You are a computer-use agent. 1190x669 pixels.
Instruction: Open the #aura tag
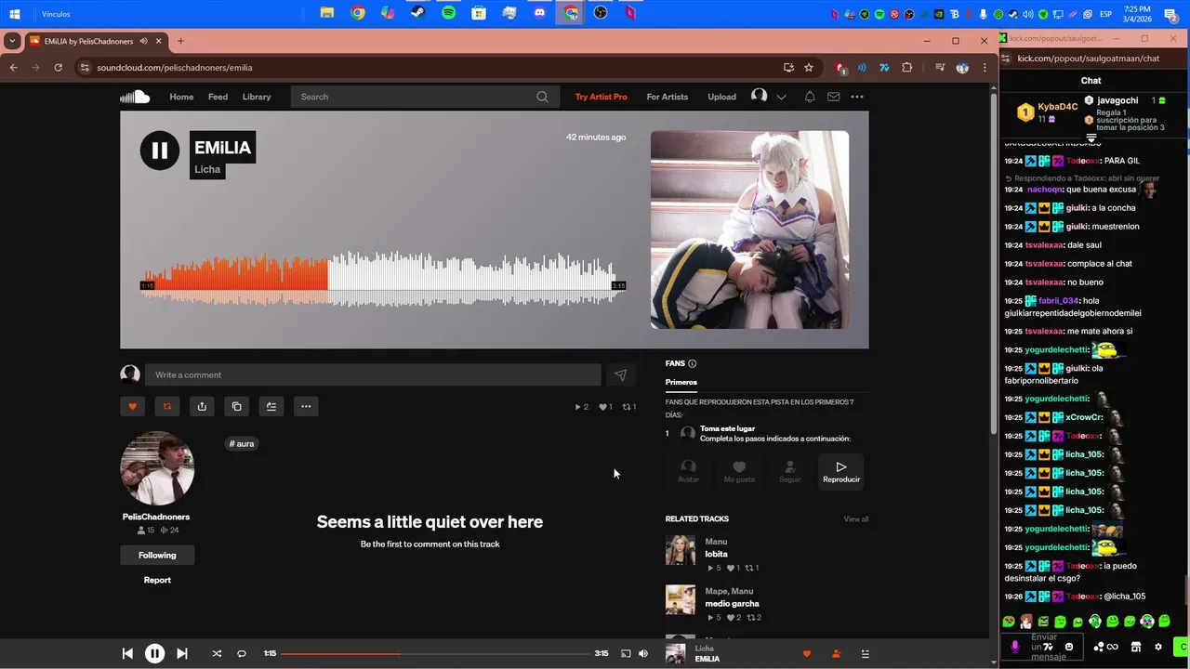[242, 443]
